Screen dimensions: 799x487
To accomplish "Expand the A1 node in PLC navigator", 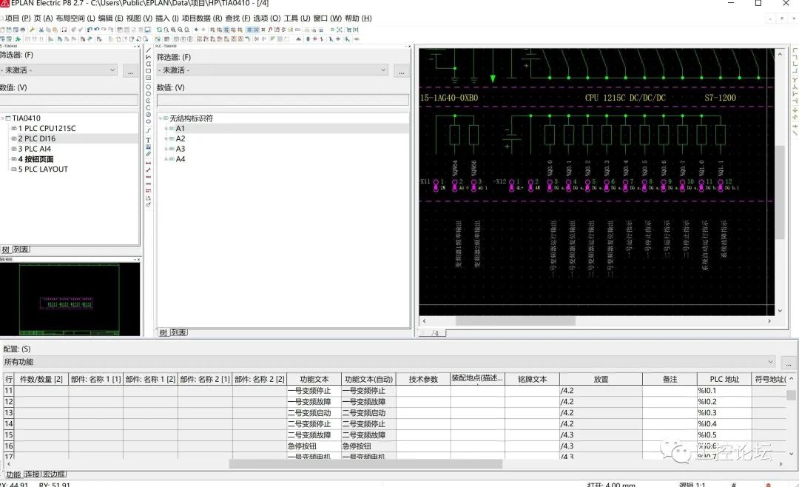I will [x=166, y=129].
